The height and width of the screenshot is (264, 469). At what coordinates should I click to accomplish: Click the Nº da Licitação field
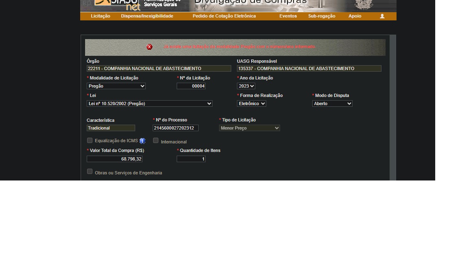click(191, 86)
